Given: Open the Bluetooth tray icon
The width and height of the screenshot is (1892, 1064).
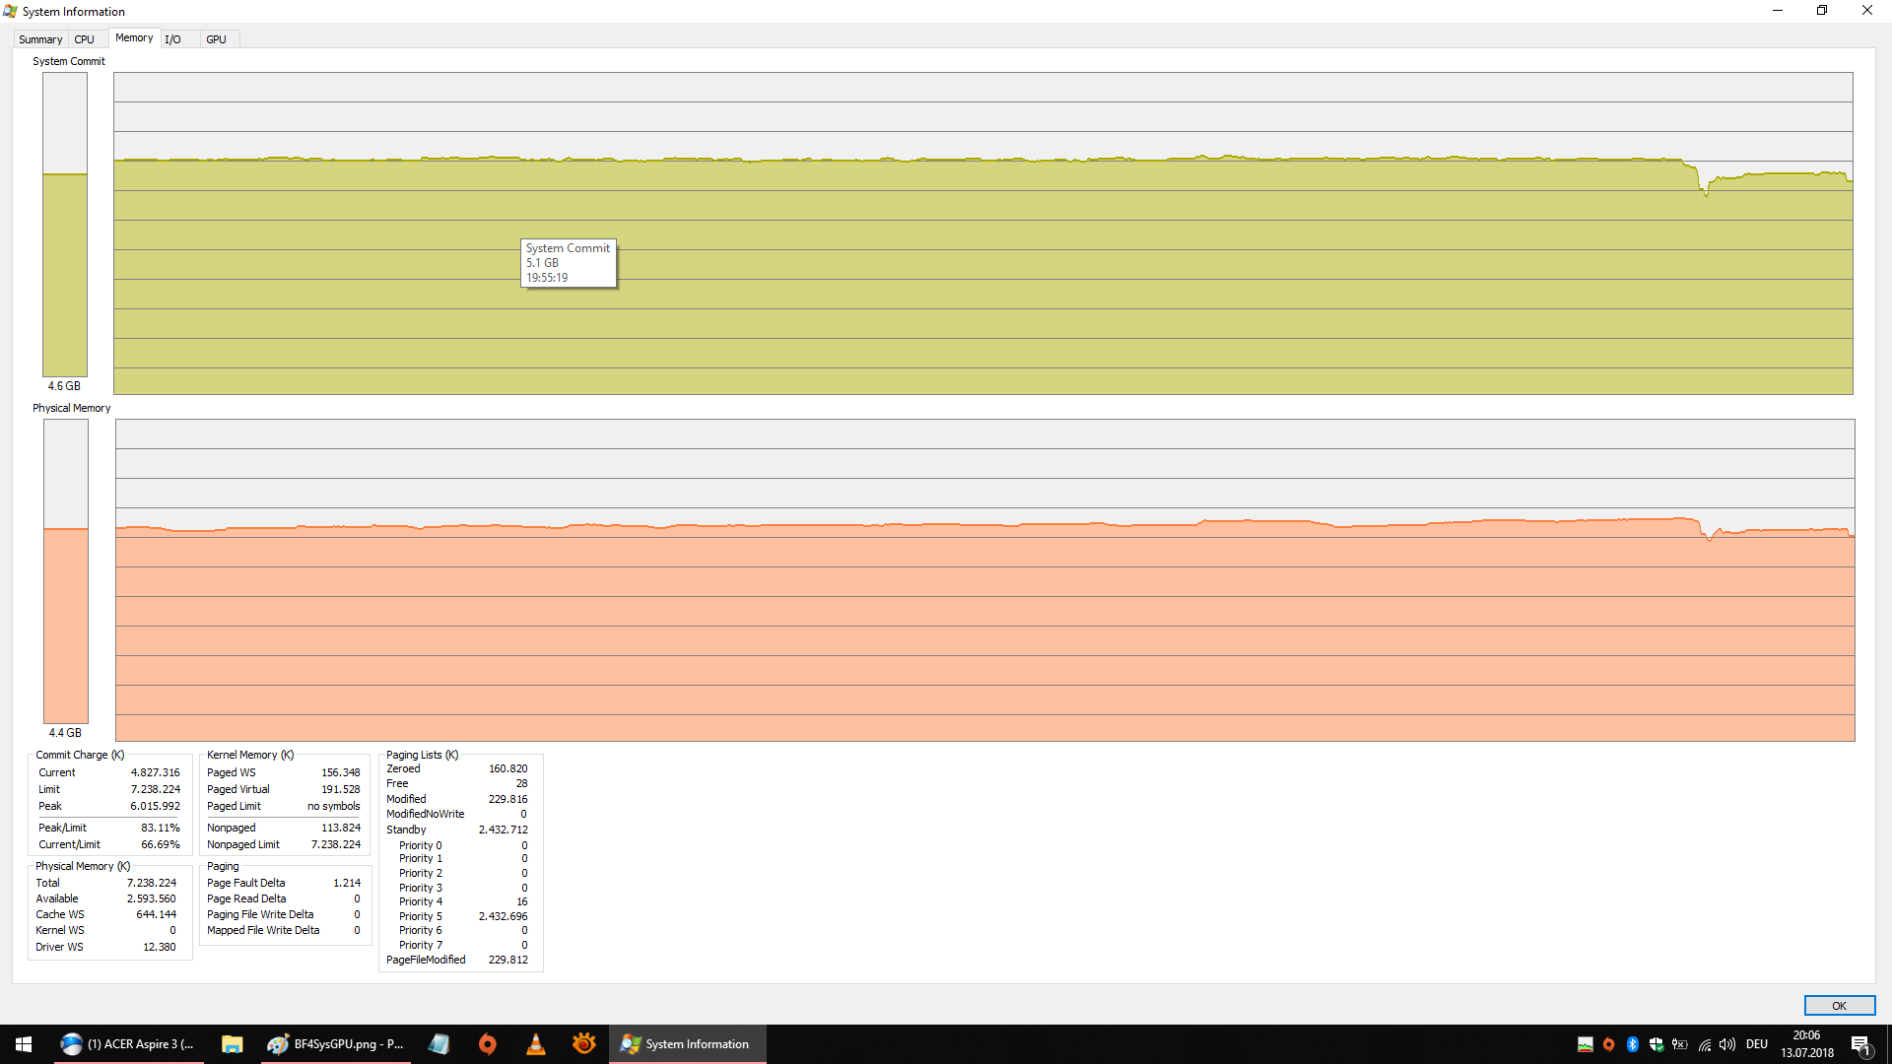Looking at the screenshot, I should 1633,1044.
